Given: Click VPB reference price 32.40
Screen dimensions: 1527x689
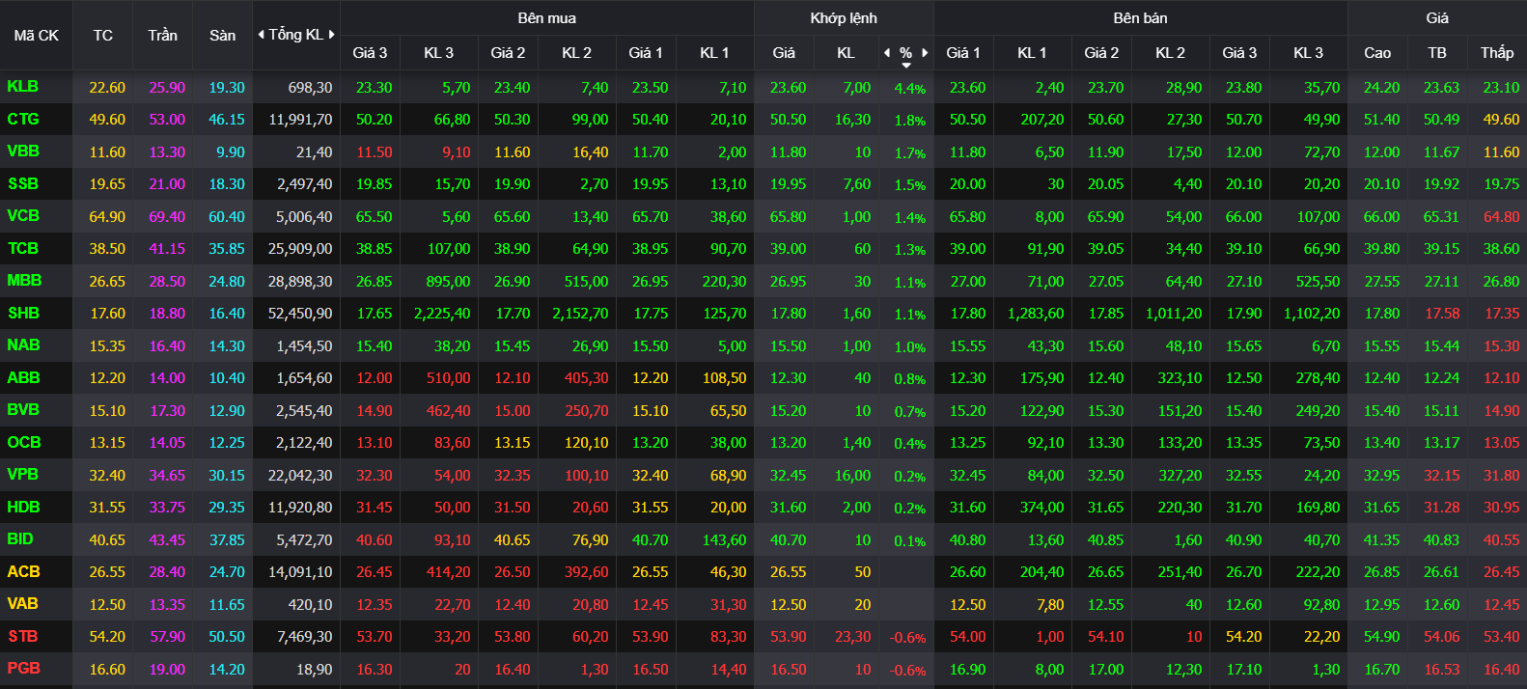Looking at the screenshot, I should [107, 476].
